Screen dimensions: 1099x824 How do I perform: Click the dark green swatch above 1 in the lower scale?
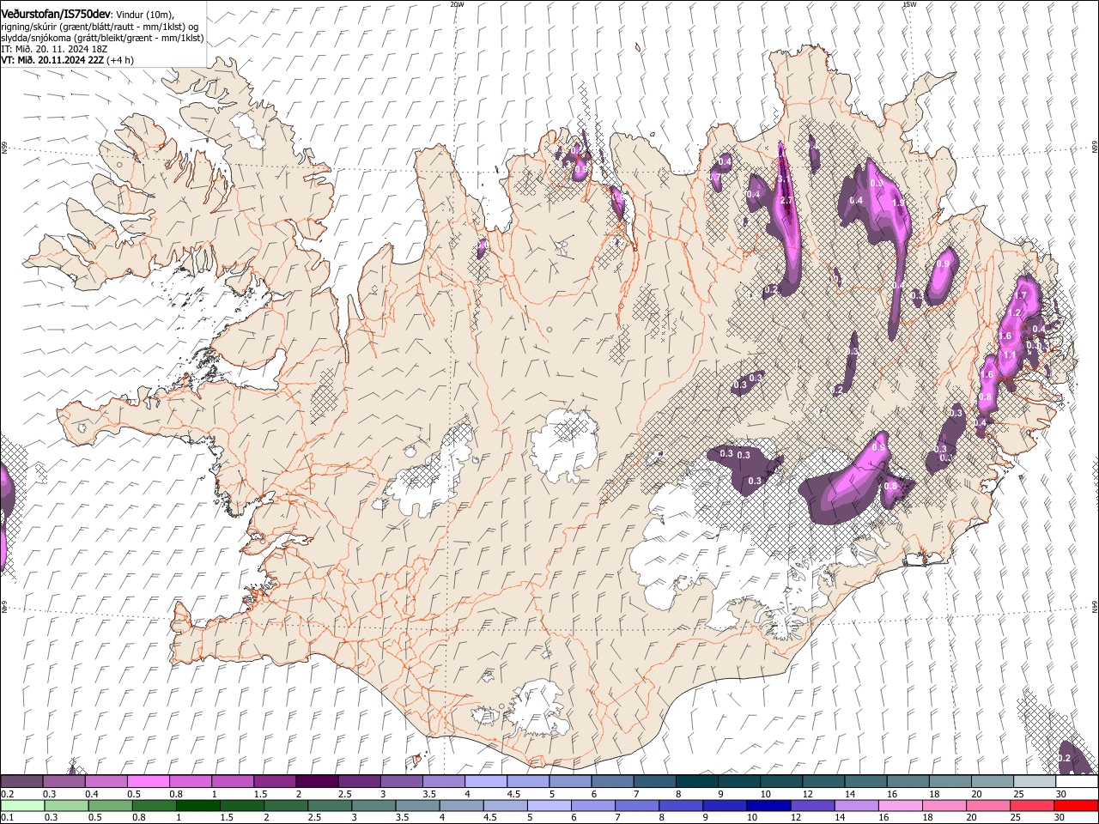click(x=198, y=805)
